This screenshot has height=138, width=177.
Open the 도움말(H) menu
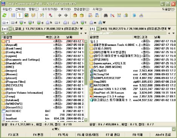point(168,9)
